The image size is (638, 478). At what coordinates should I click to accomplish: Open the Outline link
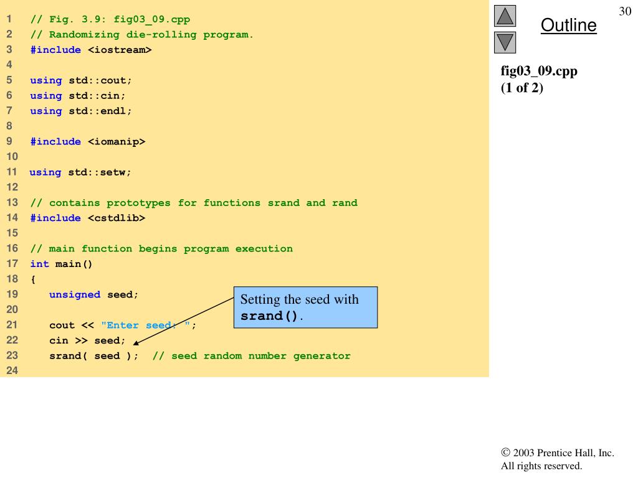point(568,25)
